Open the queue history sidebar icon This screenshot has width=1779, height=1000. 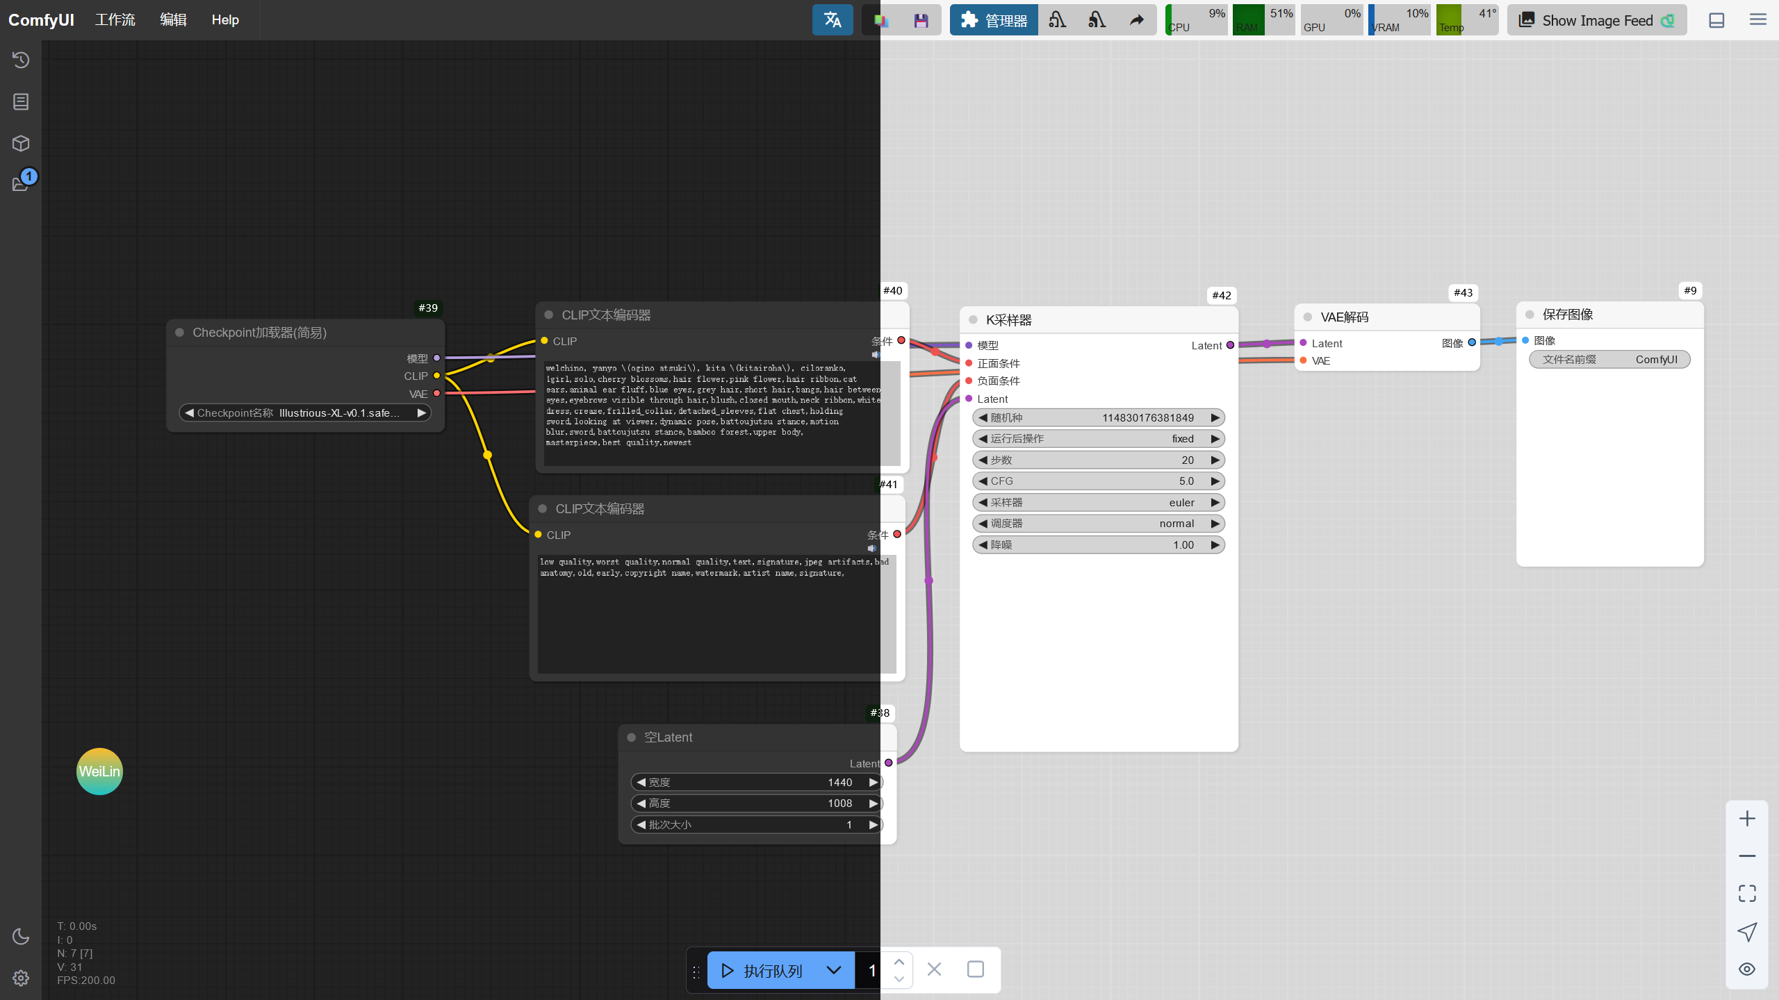tap(21, 60)
